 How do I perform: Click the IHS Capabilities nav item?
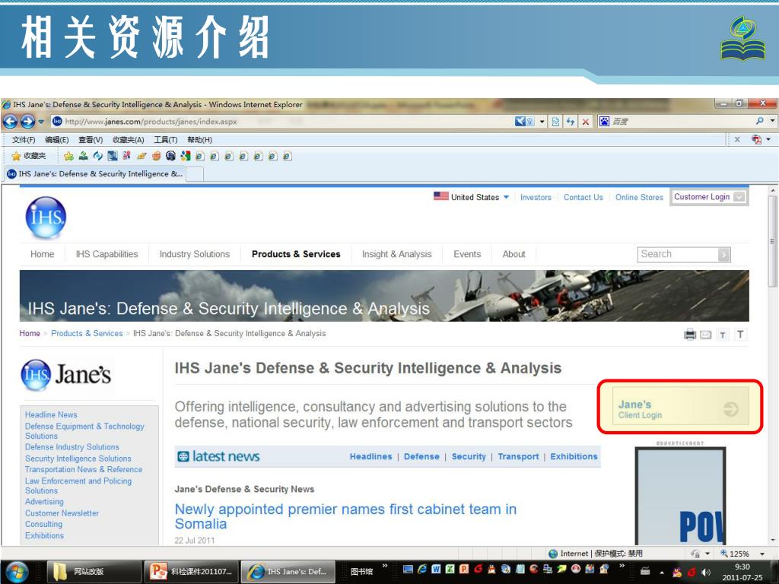pos(107,254)
